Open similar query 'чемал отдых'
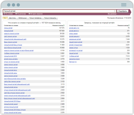Viewport: 134px width, 115px height. click(x=74, y=48)
